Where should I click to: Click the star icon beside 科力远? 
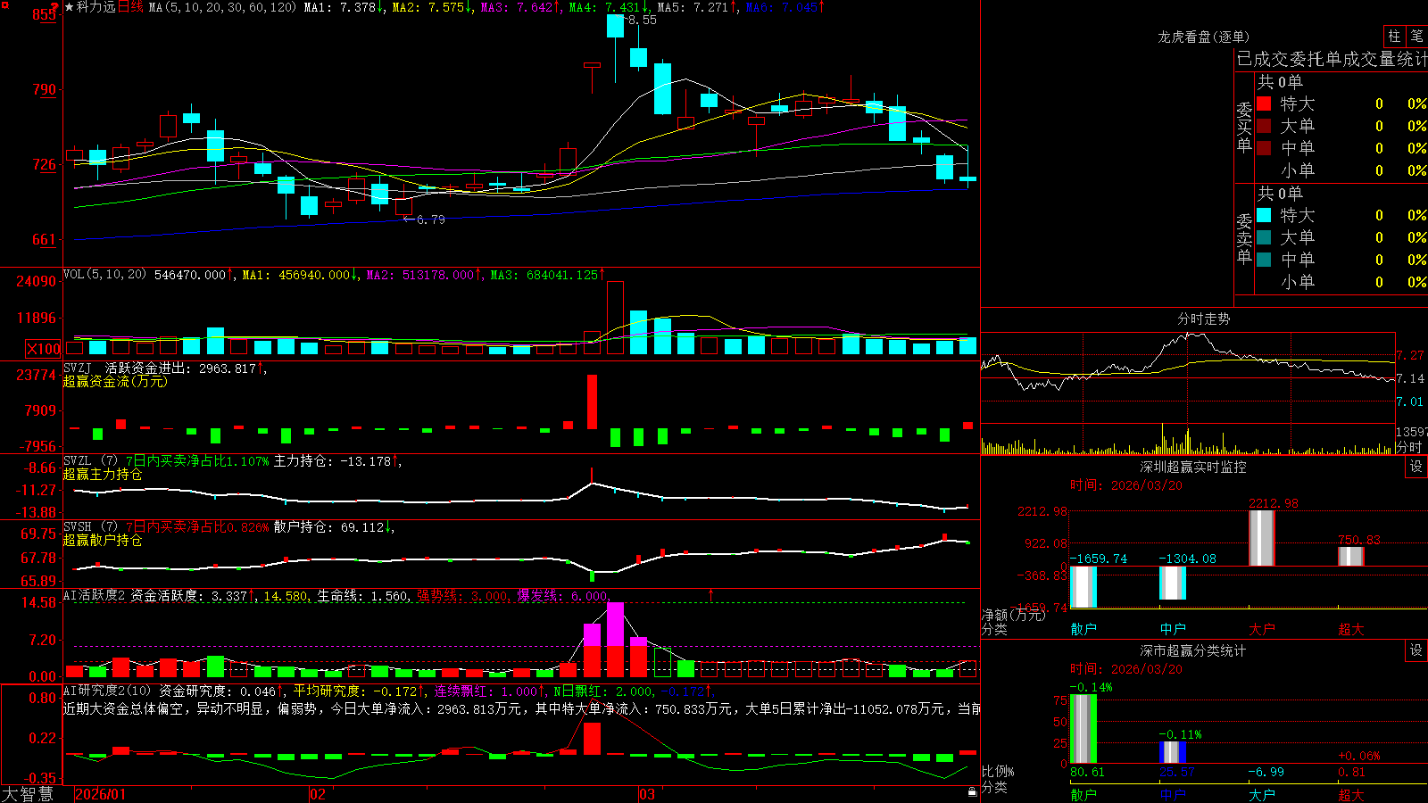(70, 7)
